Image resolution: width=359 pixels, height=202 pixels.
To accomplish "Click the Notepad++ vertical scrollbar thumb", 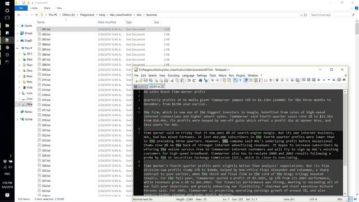I will pos(345,129).
